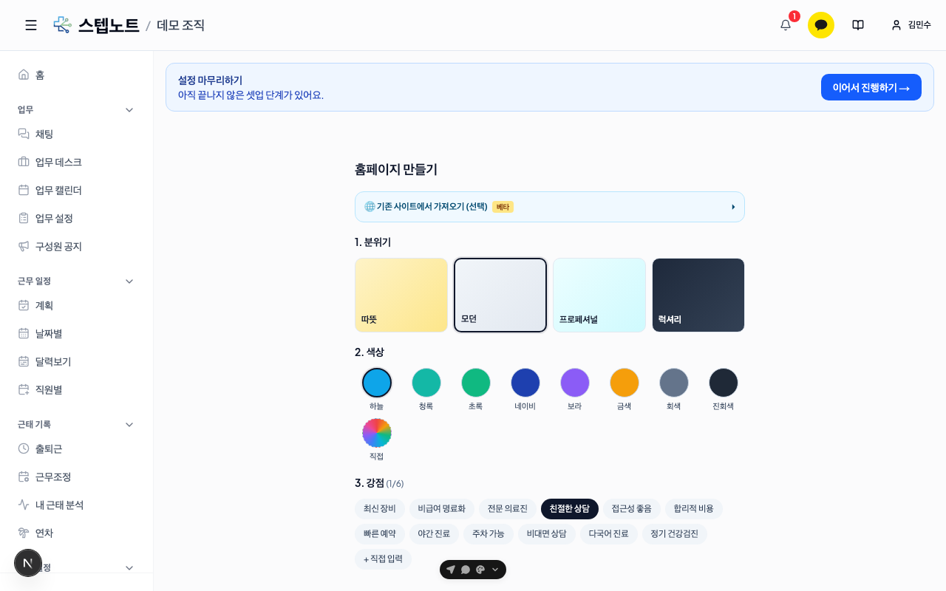Pick the 하늘 color swatch

(377, 383)
